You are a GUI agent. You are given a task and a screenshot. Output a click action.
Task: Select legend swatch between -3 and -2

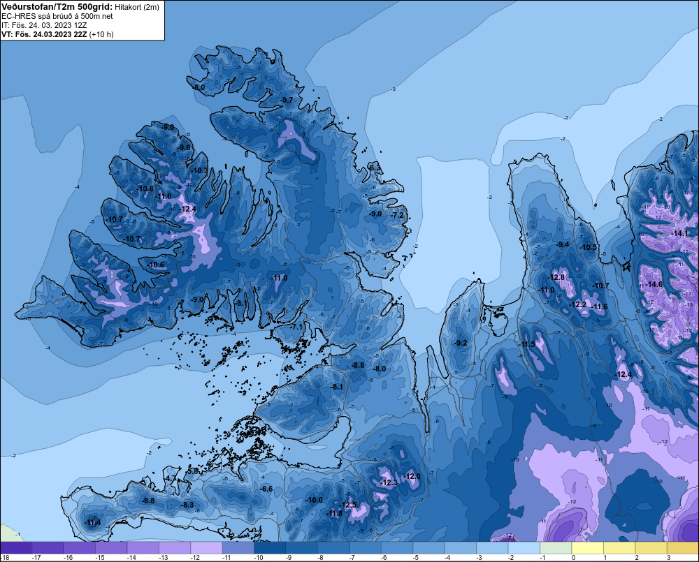492,547
